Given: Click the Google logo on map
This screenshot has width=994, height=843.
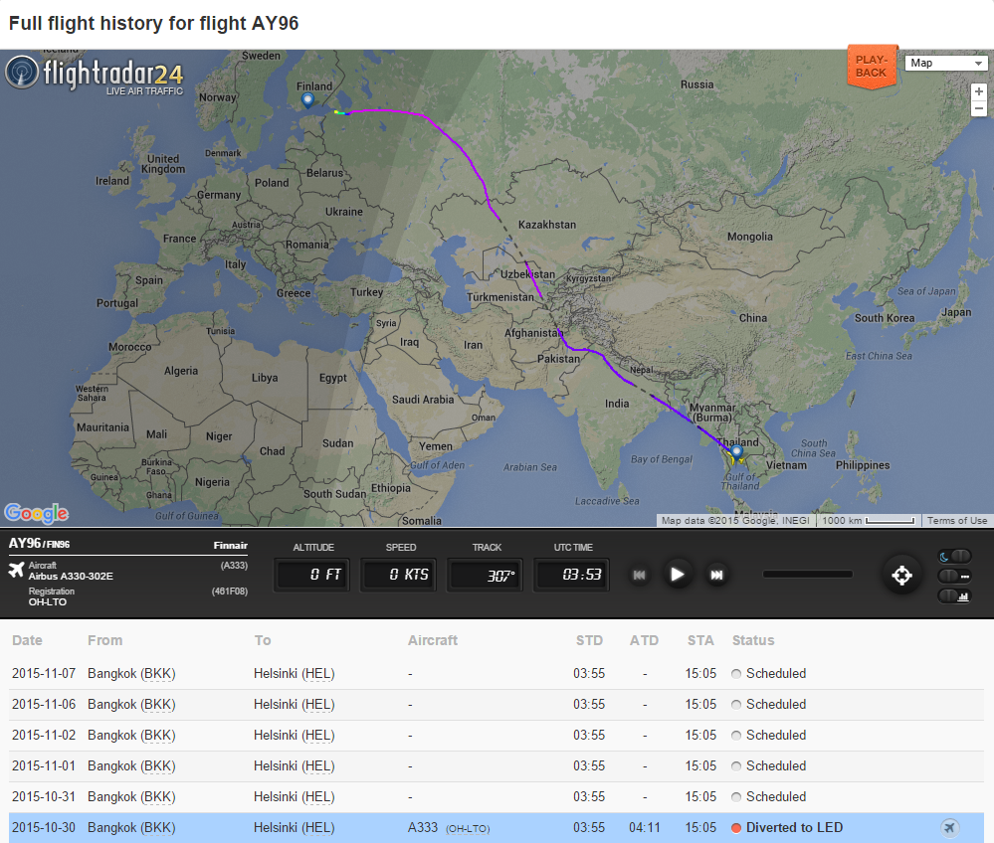Looking at the screenshot, I should [36, 513].
